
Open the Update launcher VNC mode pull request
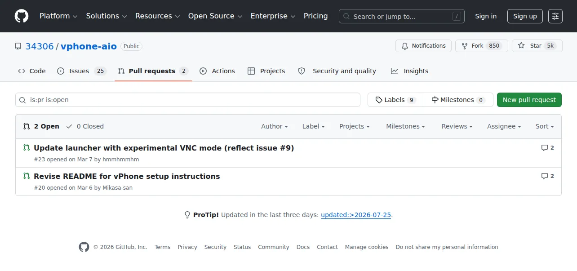click(164, 148)
